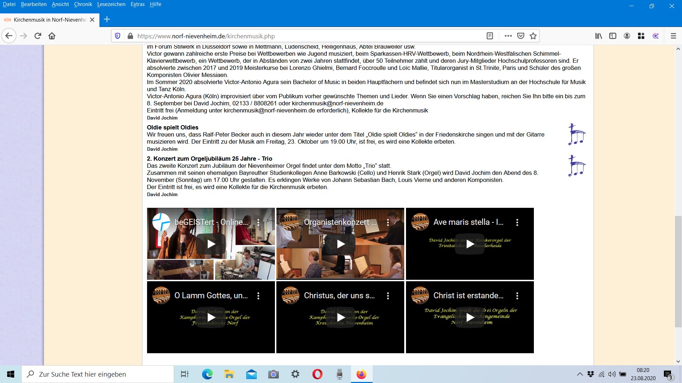Open the Firefox hamburger menu

tap(673, 36)
